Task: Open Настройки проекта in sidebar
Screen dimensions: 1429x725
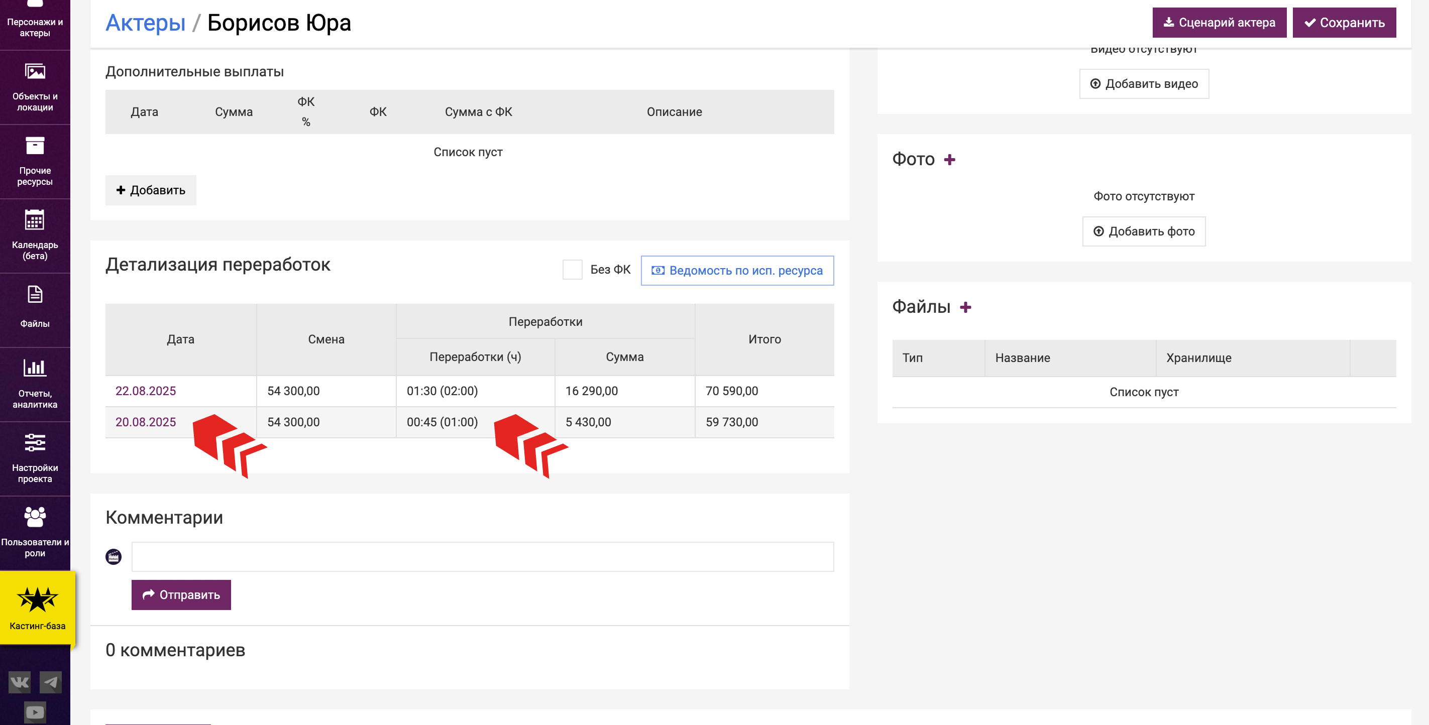Action: coord(35,458)
